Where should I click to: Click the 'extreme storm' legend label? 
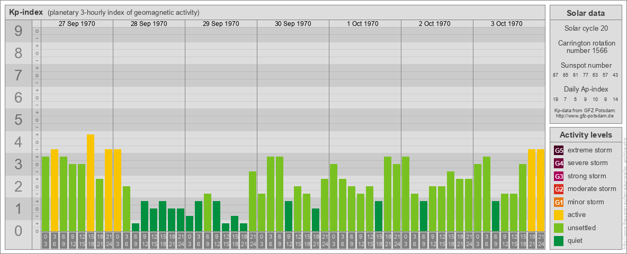pyautogui.click(x=590, y=151)
